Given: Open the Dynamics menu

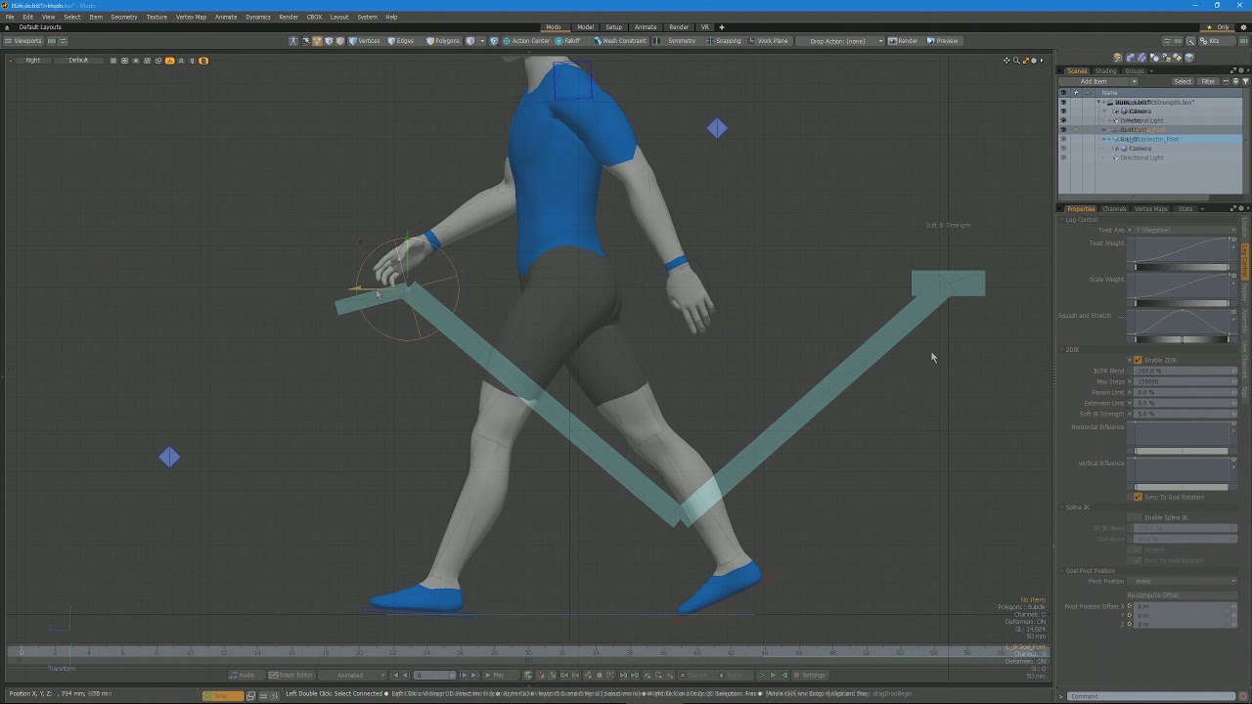Looking at the screenshot, I should pos(258,17).
